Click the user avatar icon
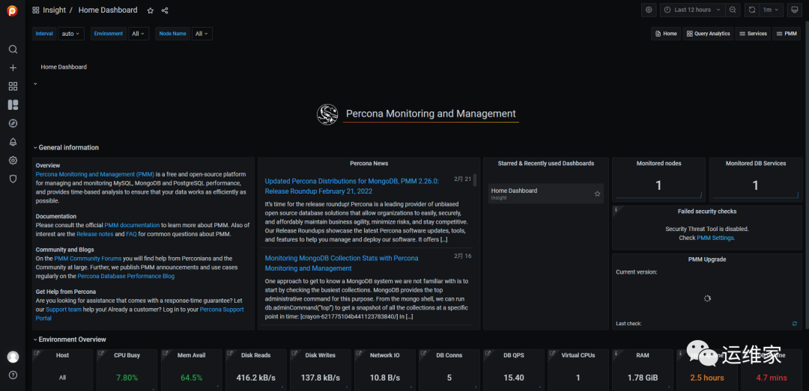This screenshot has width=809, height=391. coord(13,357)
